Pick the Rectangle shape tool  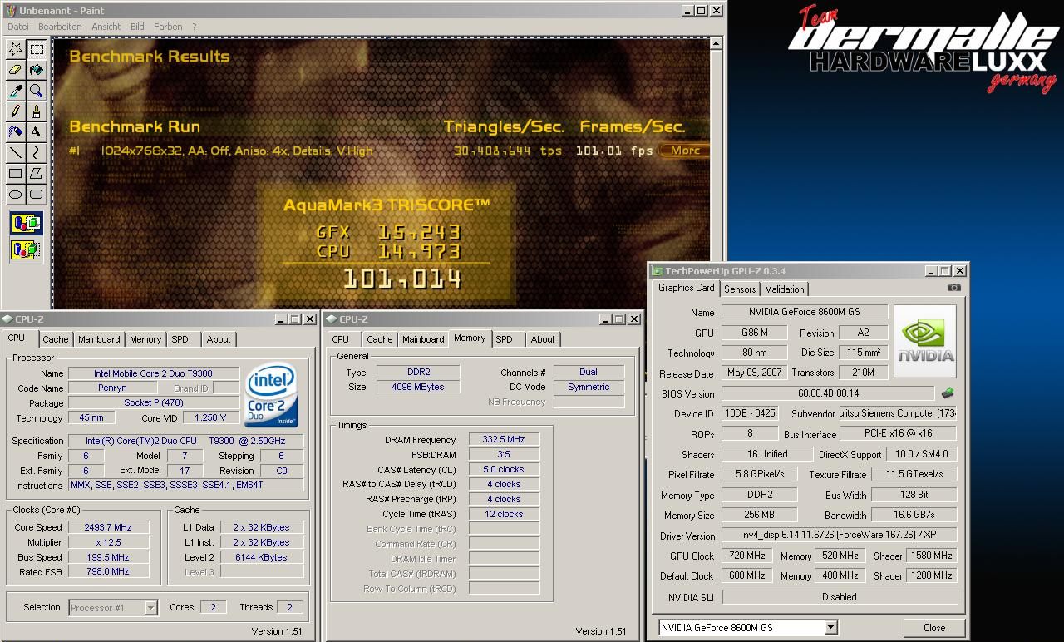tap(15, 174)
